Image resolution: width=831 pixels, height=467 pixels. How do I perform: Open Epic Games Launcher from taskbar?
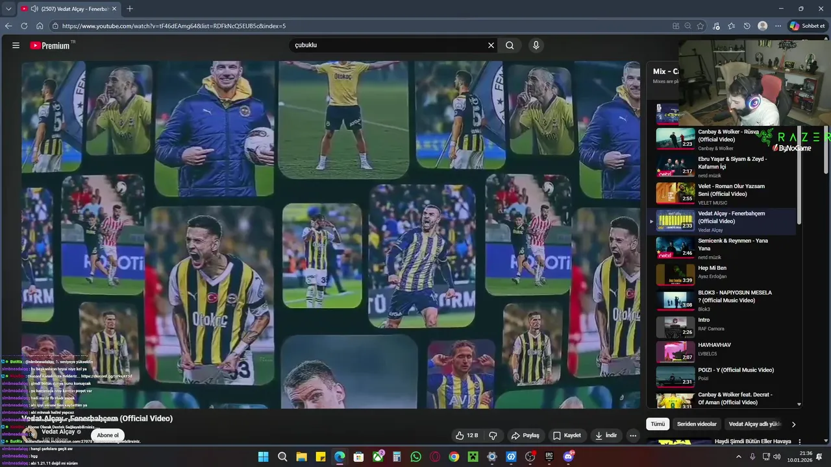pyautogui.click(x=549, y=457)
